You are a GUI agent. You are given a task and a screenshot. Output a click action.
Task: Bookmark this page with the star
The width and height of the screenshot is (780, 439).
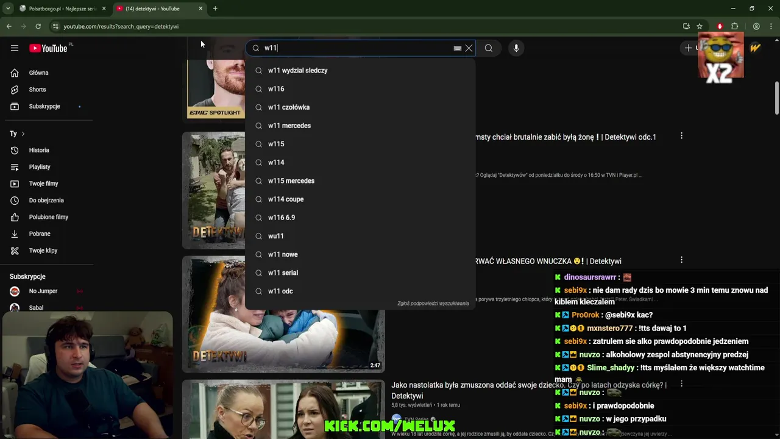[700, 26]
